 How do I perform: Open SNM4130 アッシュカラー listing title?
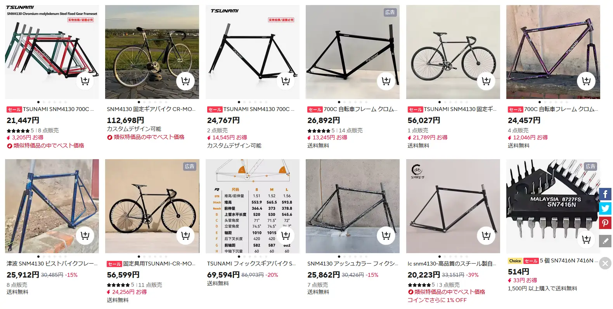pos(352,264)
